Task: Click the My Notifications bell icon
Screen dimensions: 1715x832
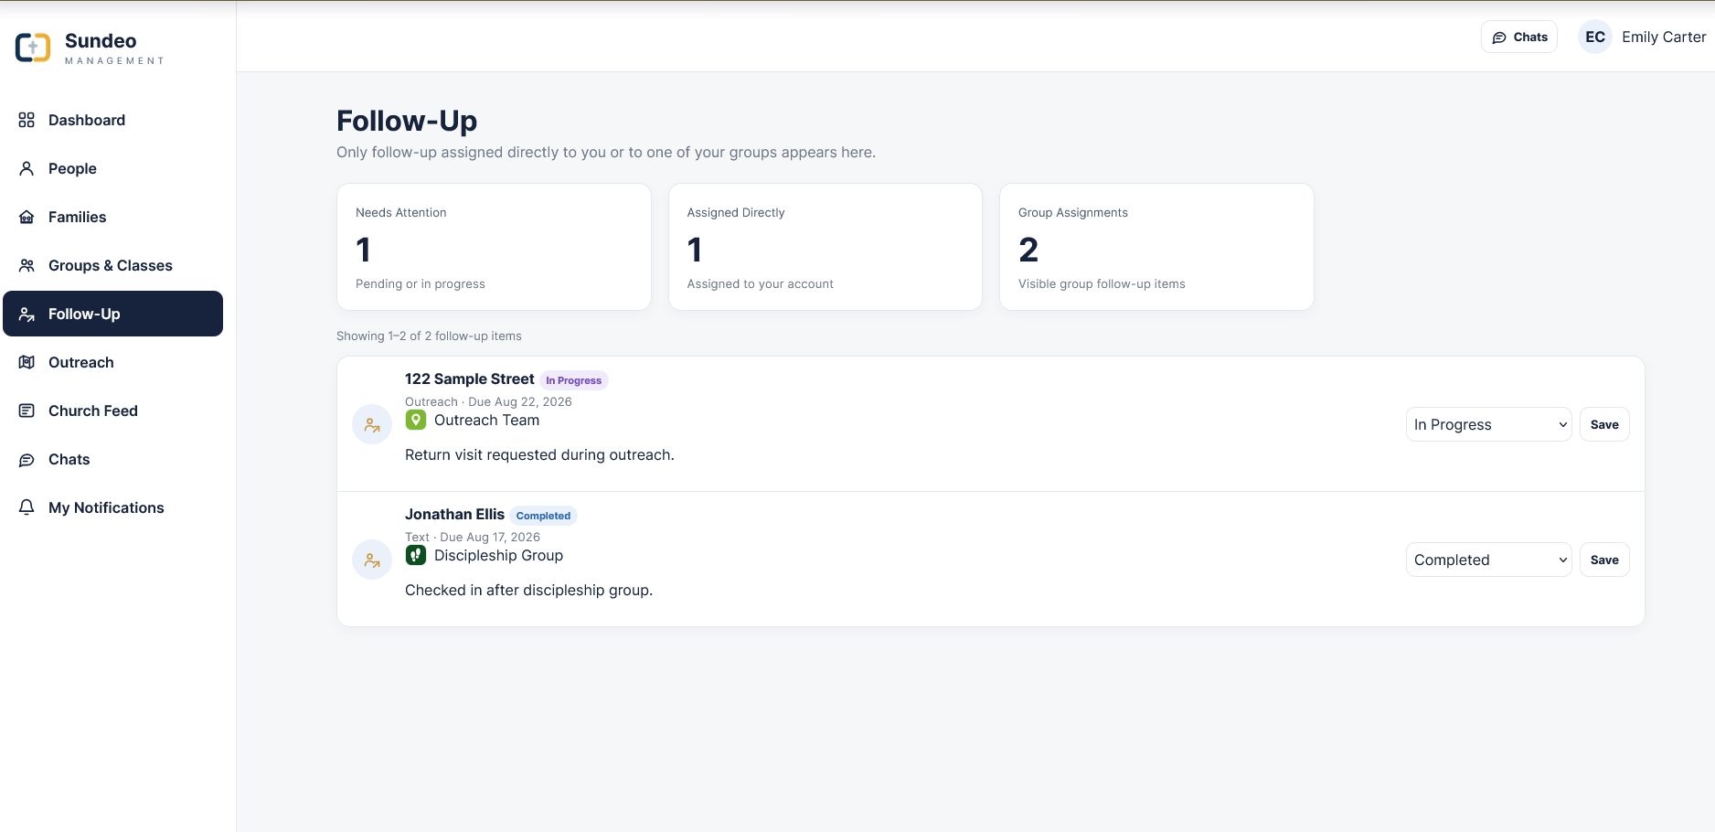Action: click(27, 507)
